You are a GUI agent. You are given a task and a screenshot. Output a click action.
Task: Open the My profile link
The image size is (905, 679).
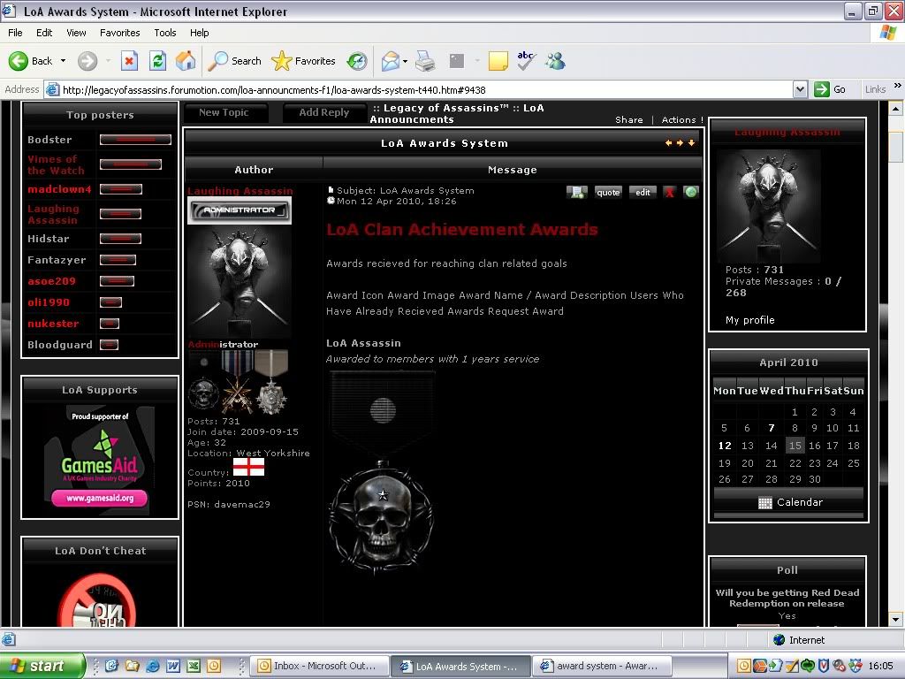[x=749, y=320]
